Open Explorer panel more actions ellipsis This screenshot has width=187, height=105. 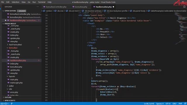(38, 7)
